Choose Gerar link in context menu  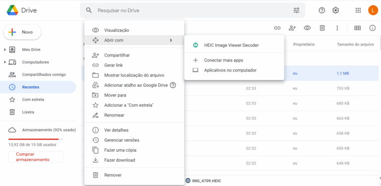(134, 65)
